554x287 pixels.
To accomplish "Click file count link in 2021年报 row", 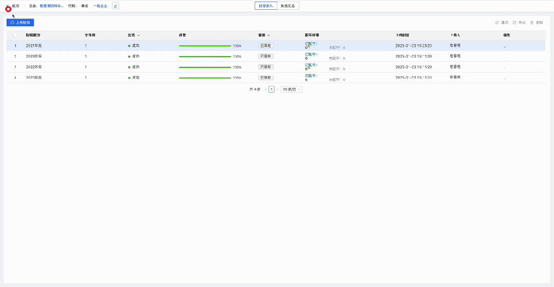I will click(x=86, y=46).
